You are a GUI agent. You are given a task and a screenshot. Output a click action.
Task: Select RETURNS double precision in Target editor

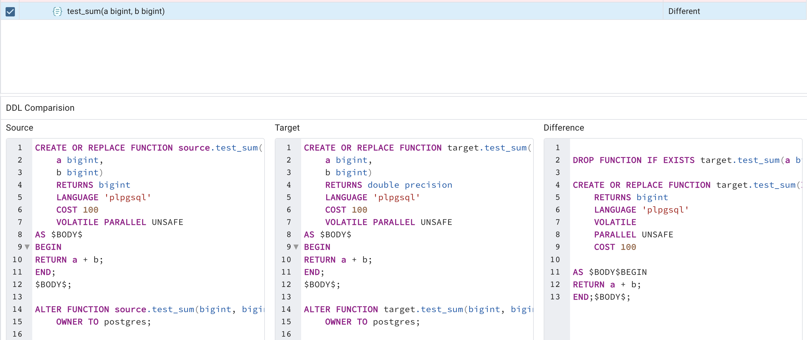pos(389,185)
